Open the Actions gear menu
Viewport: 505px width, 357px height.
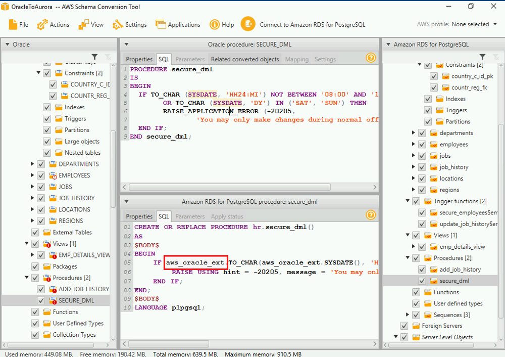tap(42, 24)
